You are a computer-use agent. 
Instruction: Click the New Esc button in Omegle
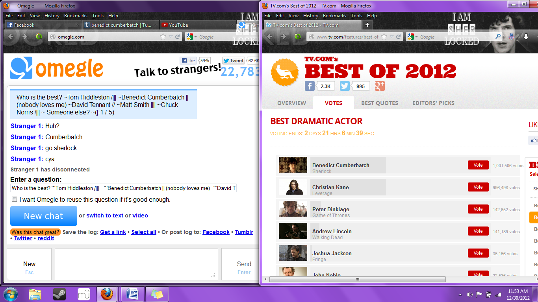pyautogui.click(x=29, y=264)
